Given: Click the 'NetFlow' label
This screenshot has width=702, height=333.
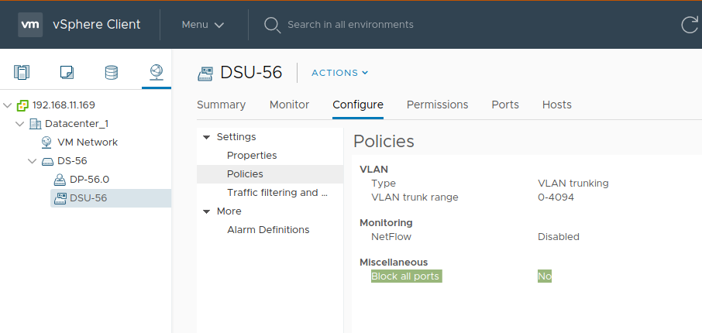Looking at the screenshot, I should [391, 237].
